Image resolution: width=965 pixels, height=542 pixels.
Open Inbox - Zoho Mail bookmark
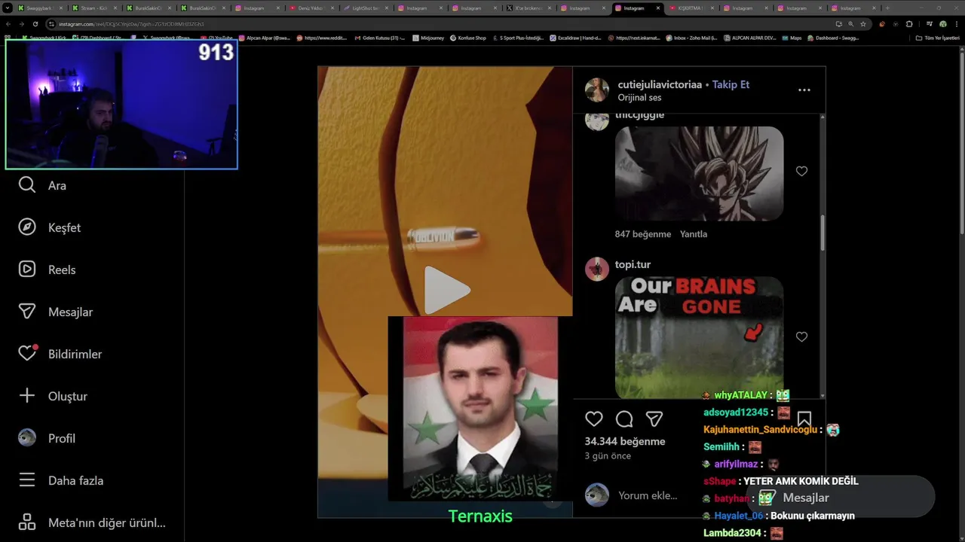point(691,38)
